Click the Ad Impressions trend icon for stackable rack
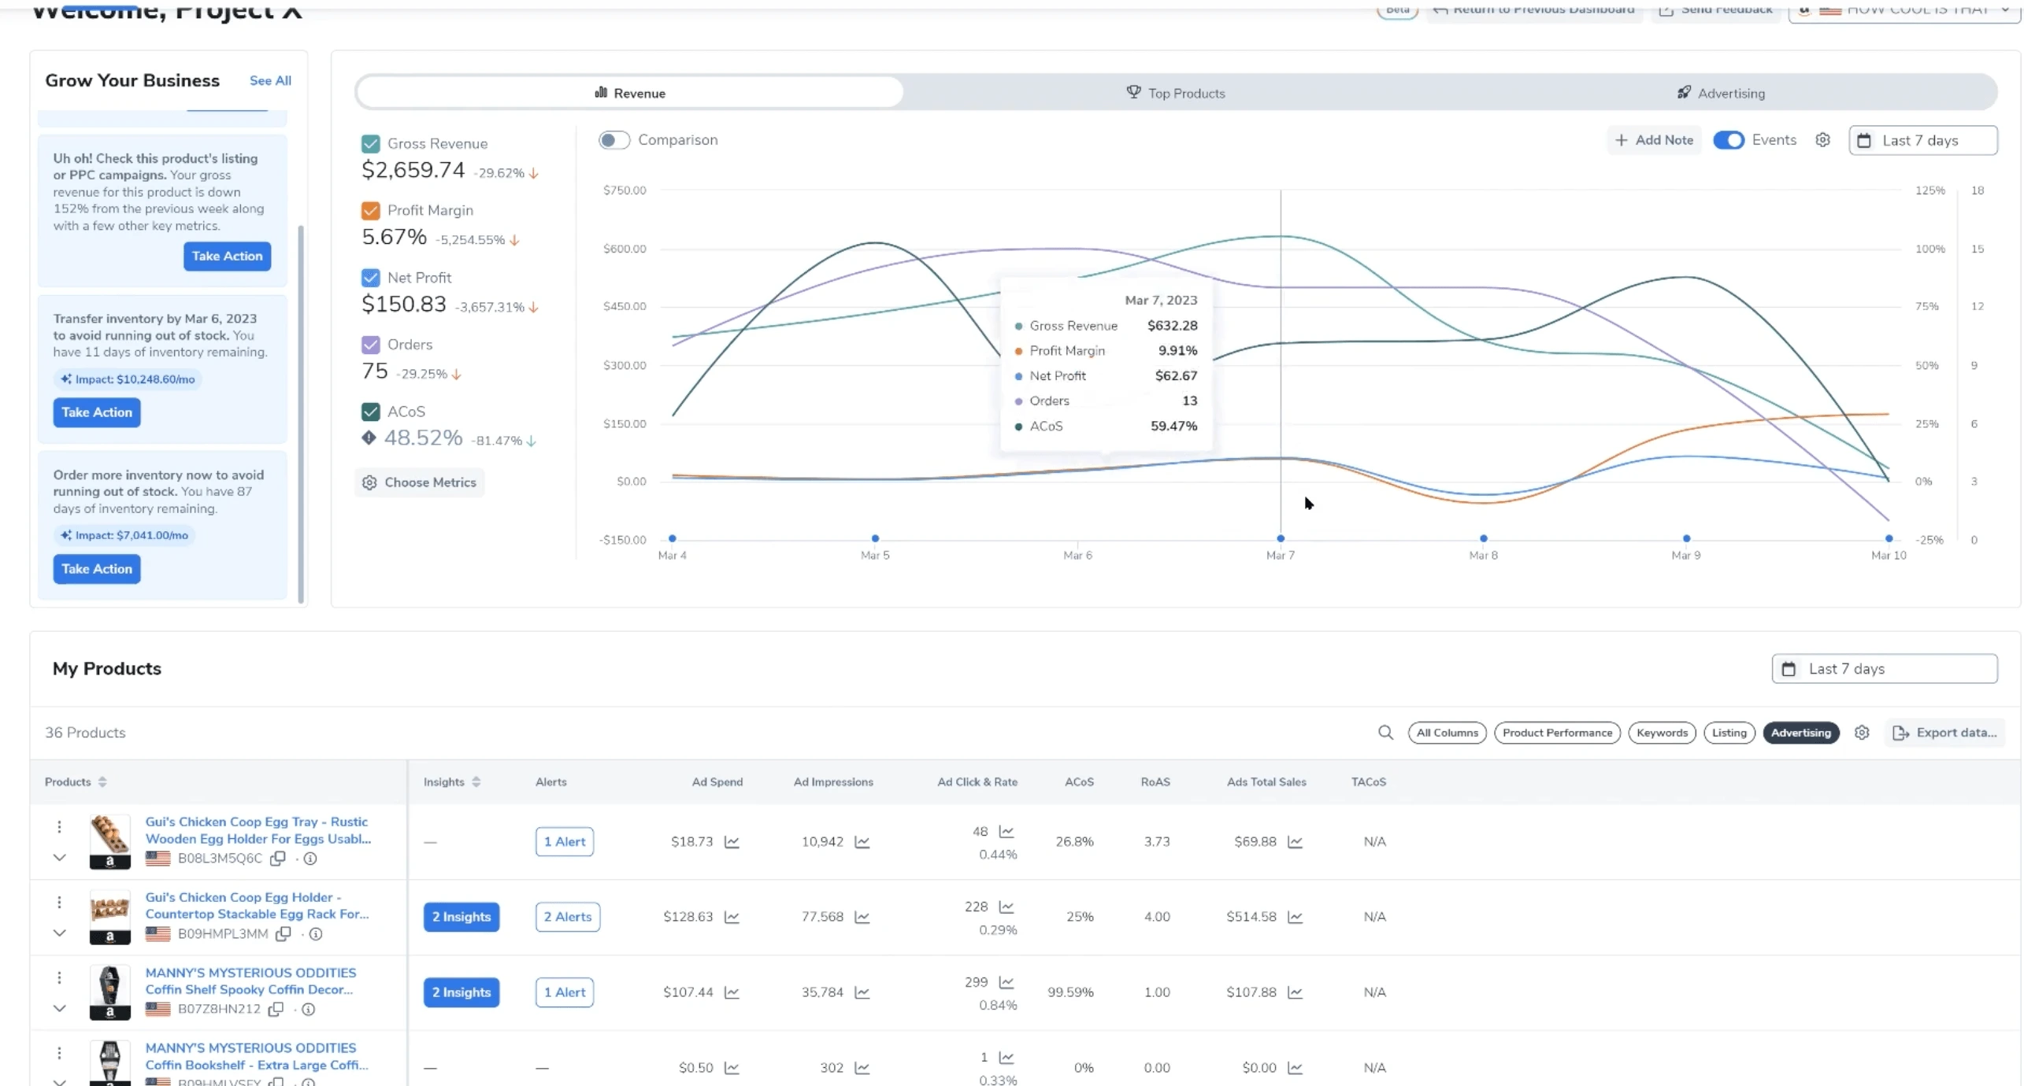2024x1086 pixels. pos(862,916)
